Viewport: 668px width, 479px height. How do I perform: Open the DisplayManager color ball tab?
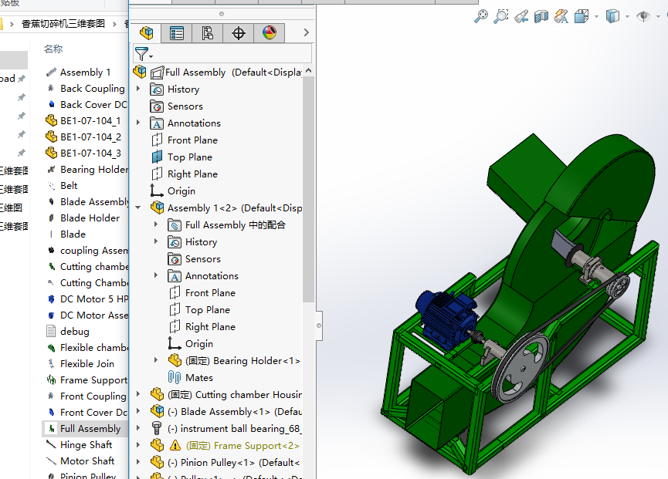point(269,33)
